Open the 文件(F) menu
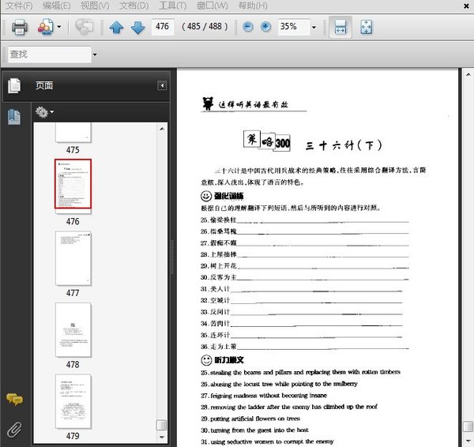The height and width of the screenshot is (447, 474). tap(19, 6)
